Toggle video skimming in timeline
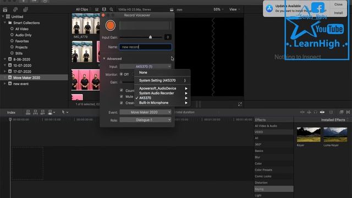 pos(302,112)
